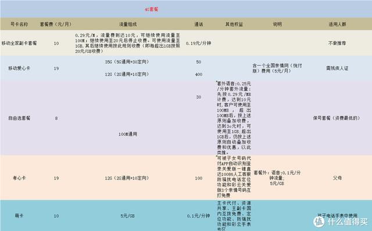Select the 孝心卡 name cell
The image size is (372, 231).
(x=19, y=178)
